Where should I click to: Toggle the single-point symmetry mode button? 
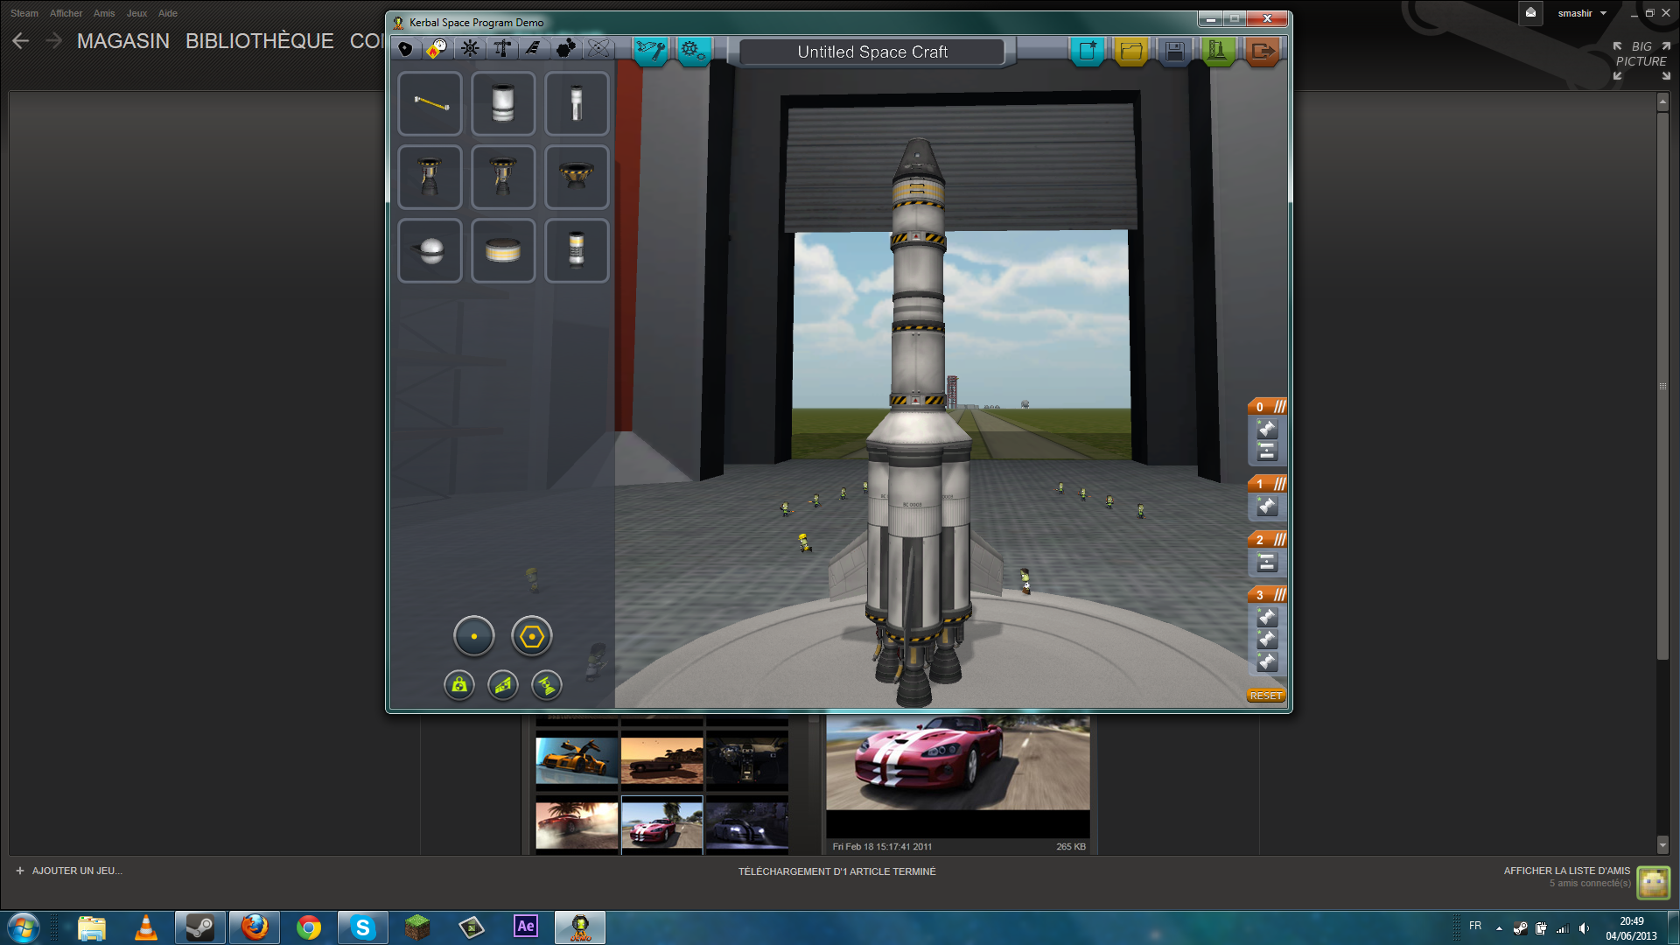[x=474, y=636]
